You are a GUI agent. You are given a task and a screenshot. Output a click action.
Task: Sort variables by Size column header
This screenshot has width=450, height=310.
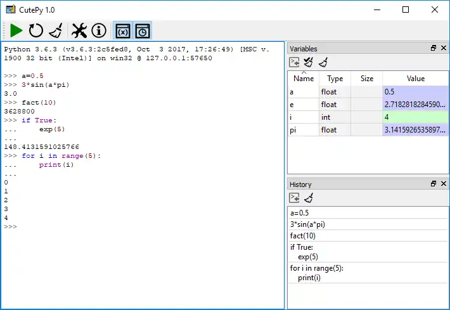(x=367, y=79)
